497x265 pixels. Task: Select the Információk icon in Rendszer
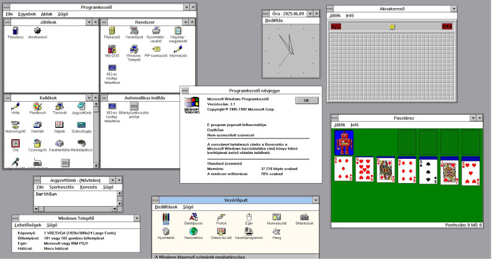tap(178, 50)
